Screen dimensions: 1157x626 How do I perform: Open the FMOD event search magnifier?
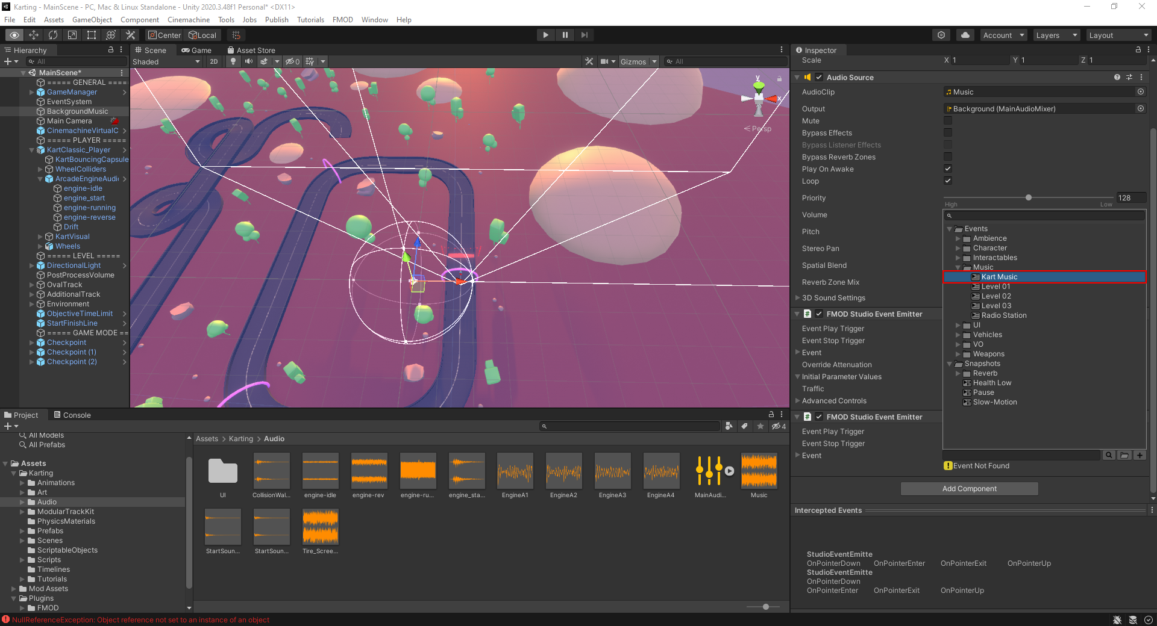coord(1109,455)
